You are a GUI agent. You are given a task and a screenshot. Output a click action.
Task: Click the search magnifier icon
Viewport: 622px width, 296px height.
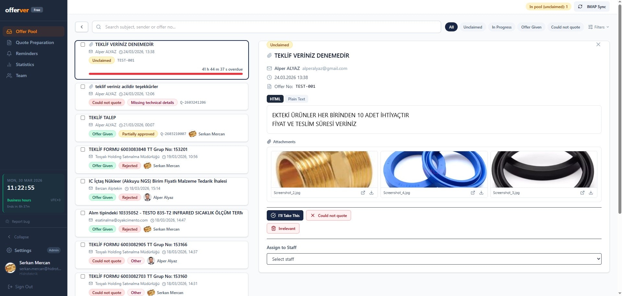point(99,27)
